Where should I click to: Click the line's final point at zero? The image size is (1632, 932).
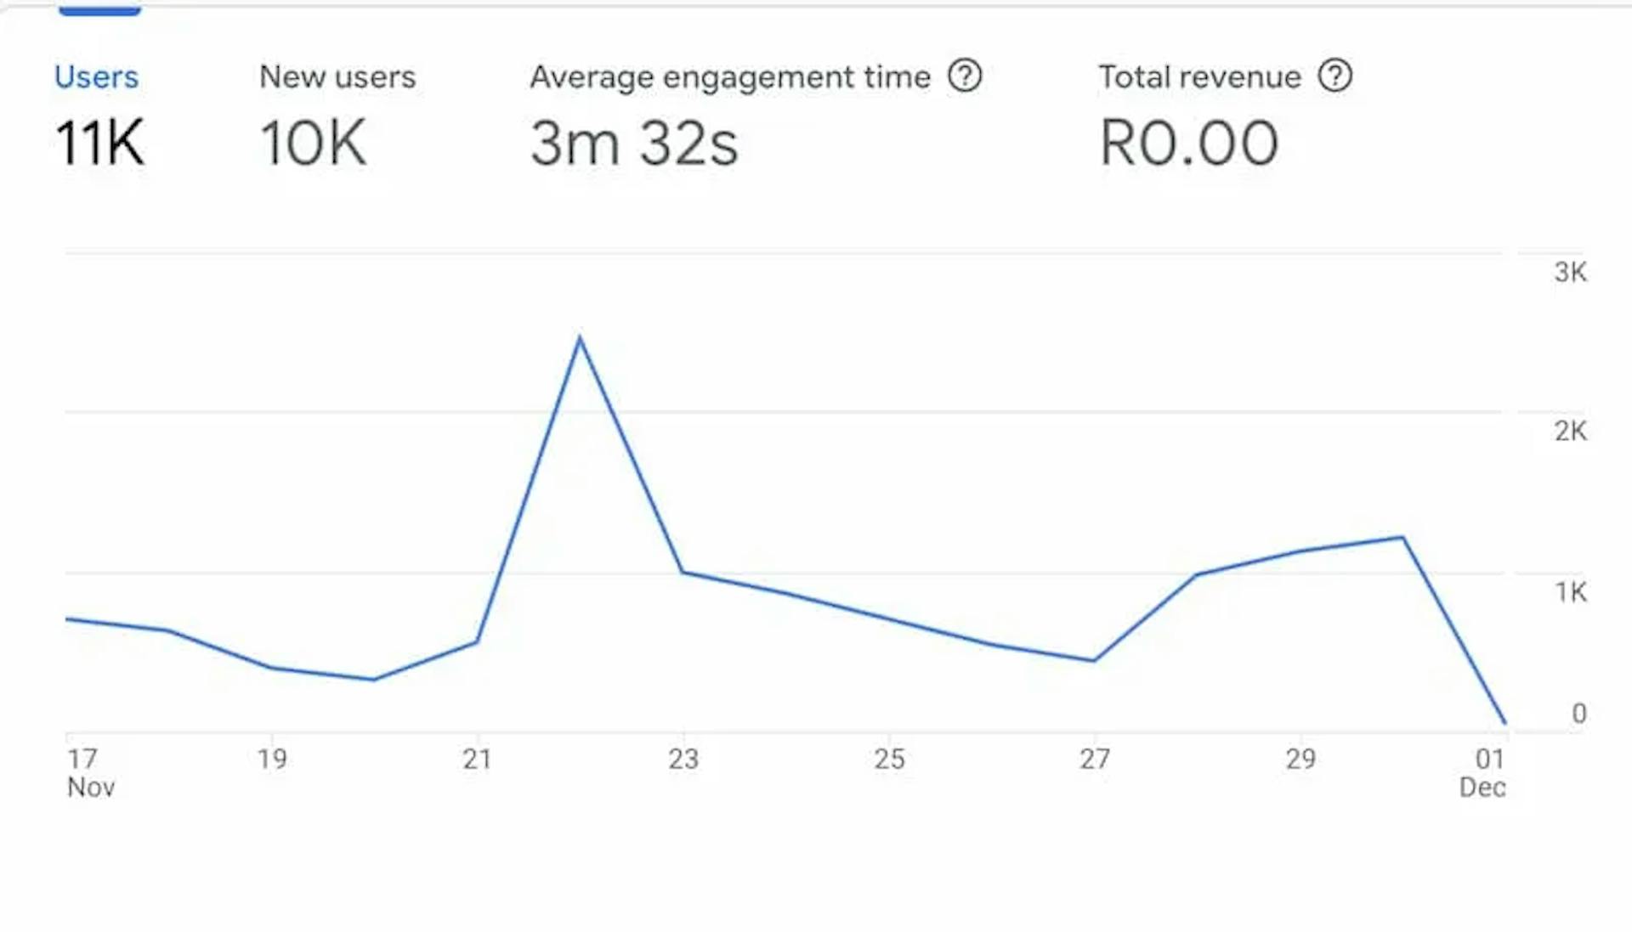point(1504,723)
